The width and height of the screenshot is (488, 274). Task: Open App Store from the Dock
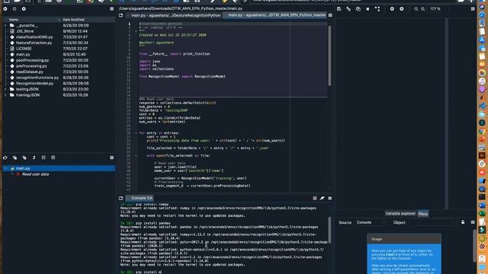tap(482, 40)
